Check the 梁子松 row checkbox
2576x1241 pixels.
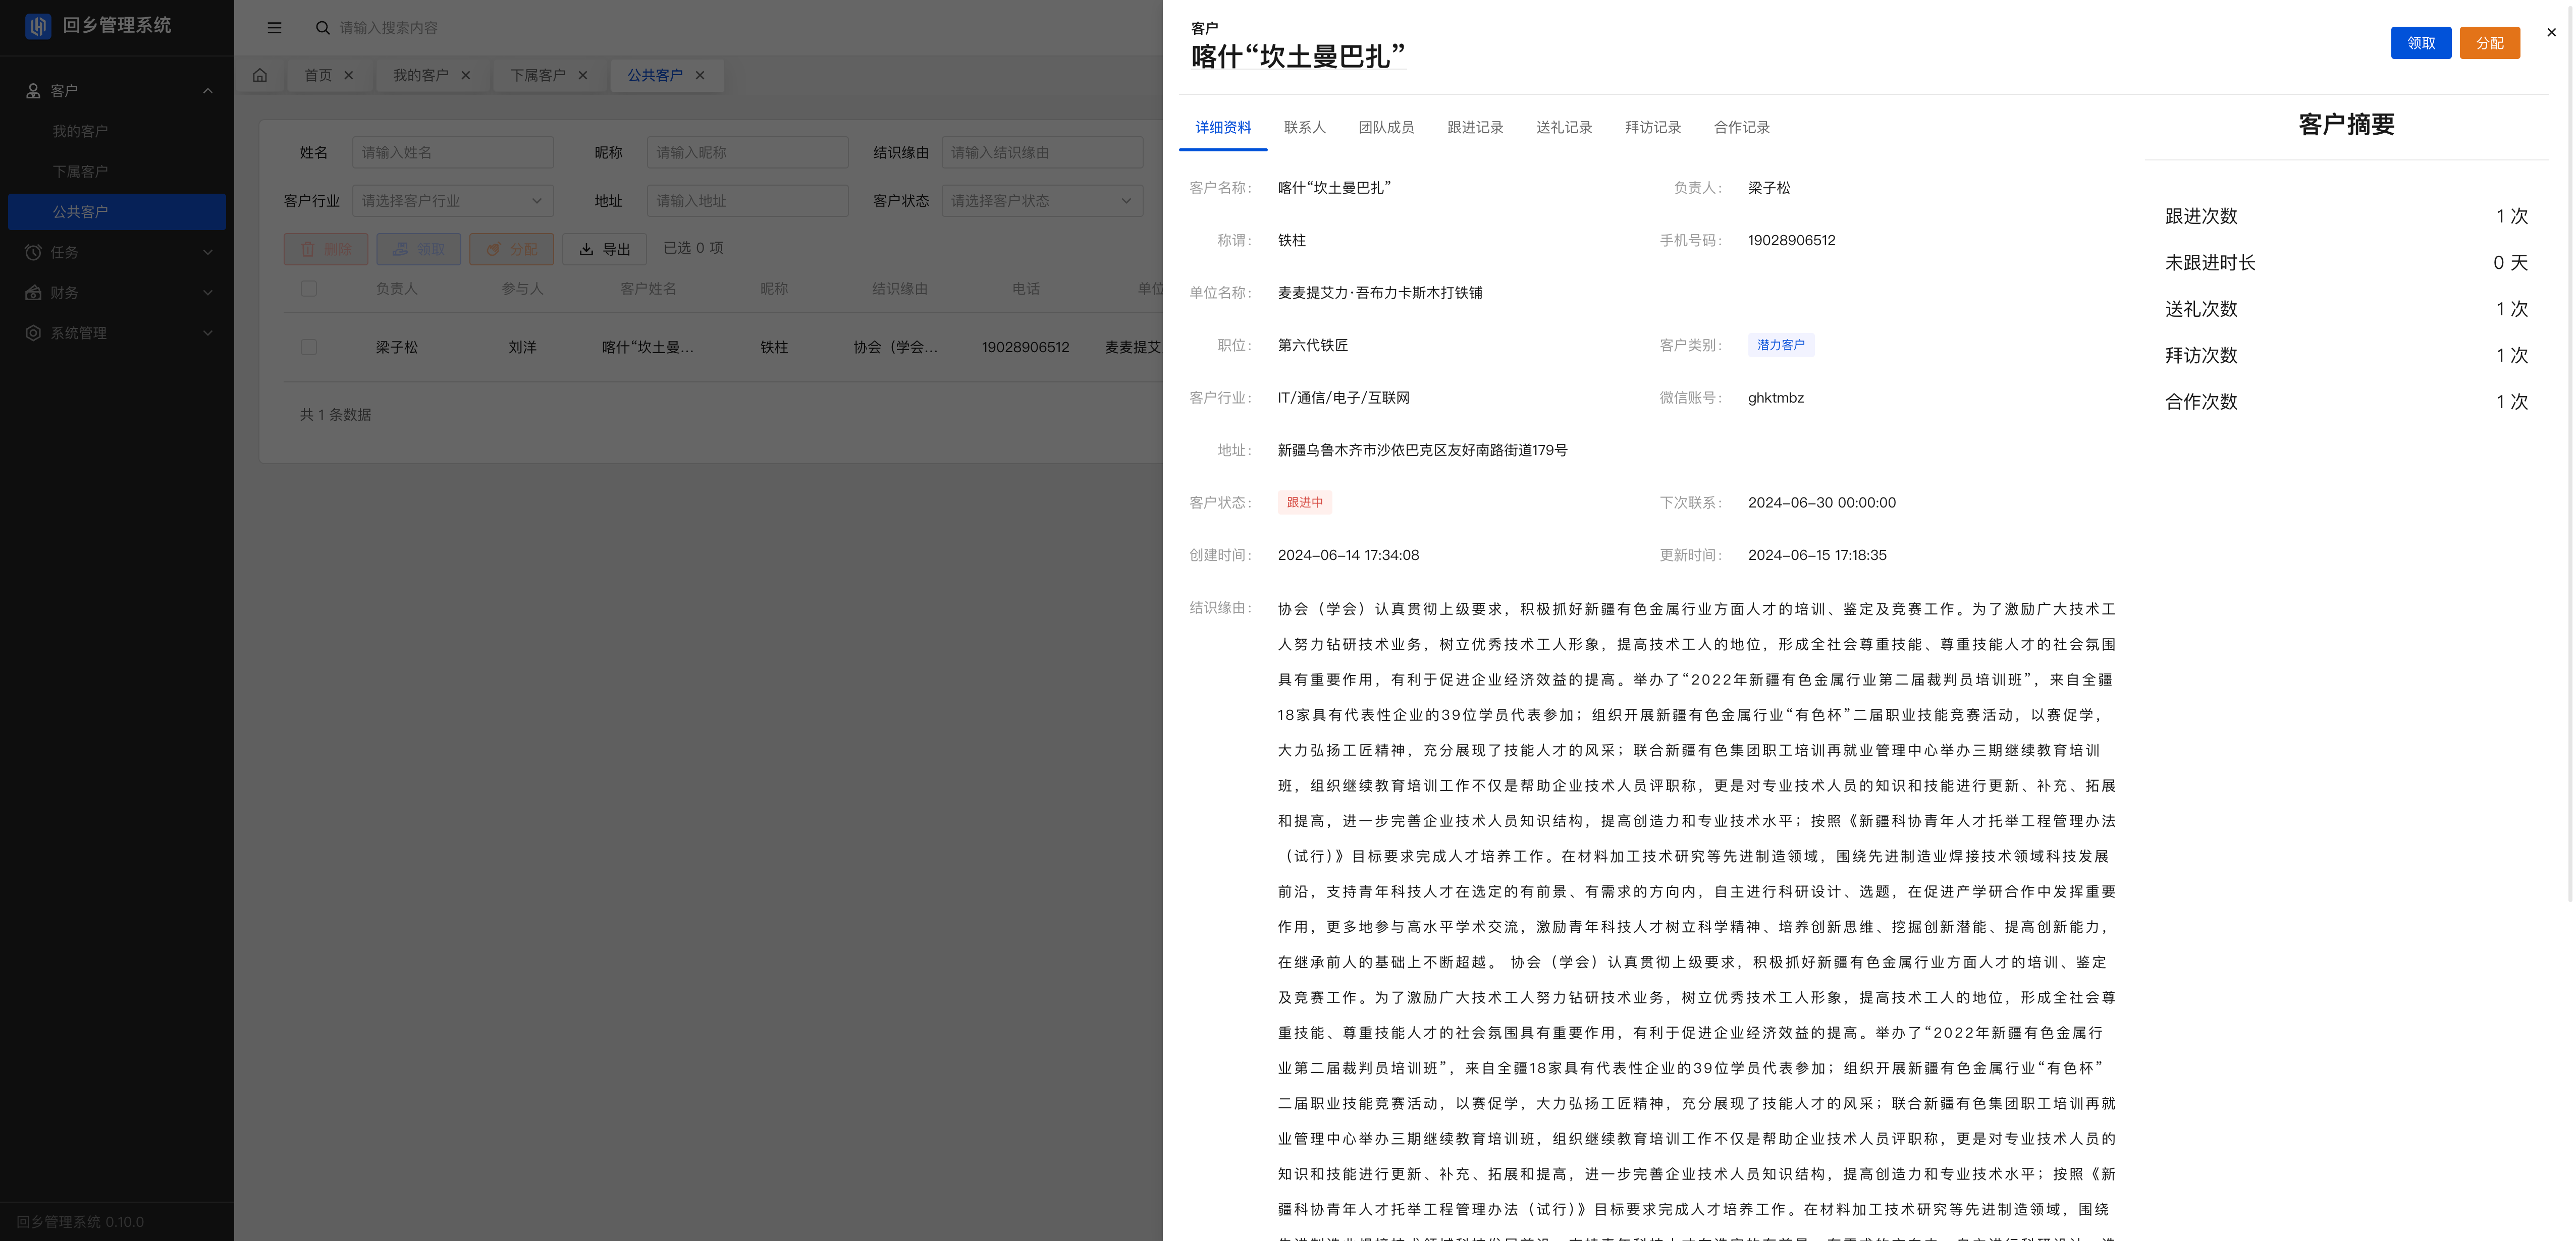pos(309,347)
